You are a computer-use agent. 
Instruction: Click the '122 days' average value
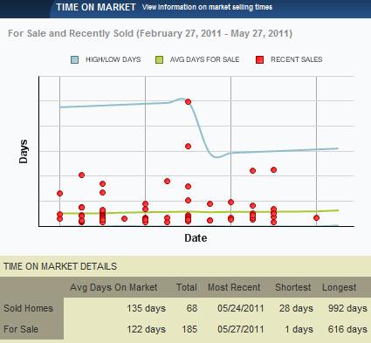[x=146, y=329]
